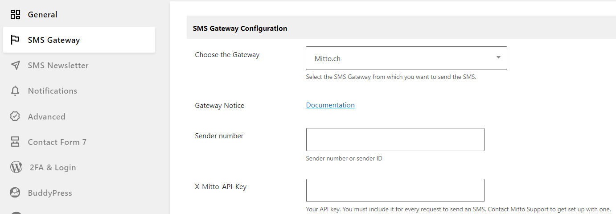The height and width of the screenshot is (214, 616).
Task: Click the Contact Form 7 icon
Action: point(15,142)
